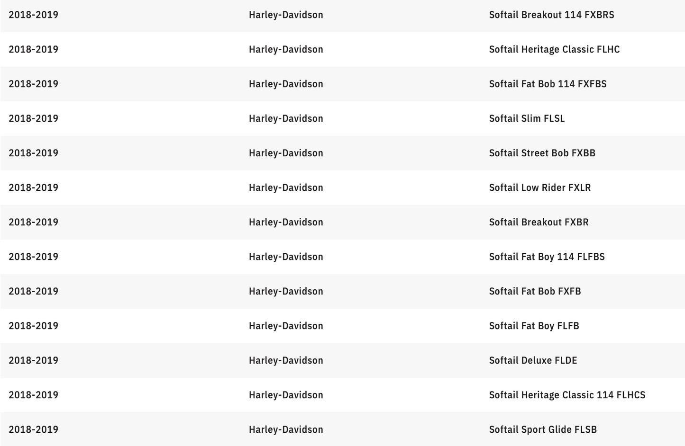Select the 2018-2019 year in Softail Slim row

[33, 118]
